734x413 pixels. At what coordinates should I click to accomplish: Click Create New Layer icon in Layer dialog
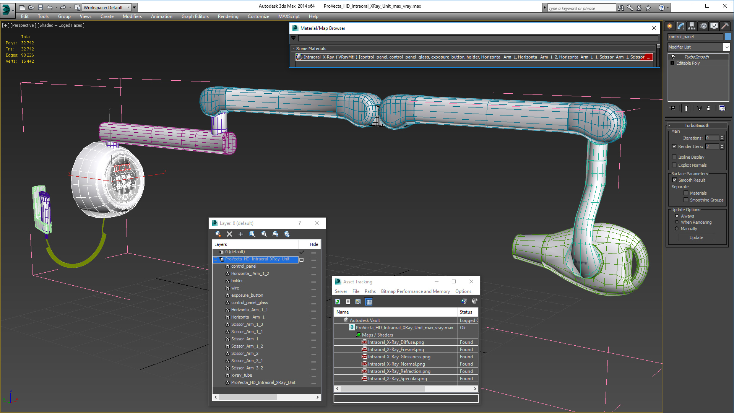point(218,234)
